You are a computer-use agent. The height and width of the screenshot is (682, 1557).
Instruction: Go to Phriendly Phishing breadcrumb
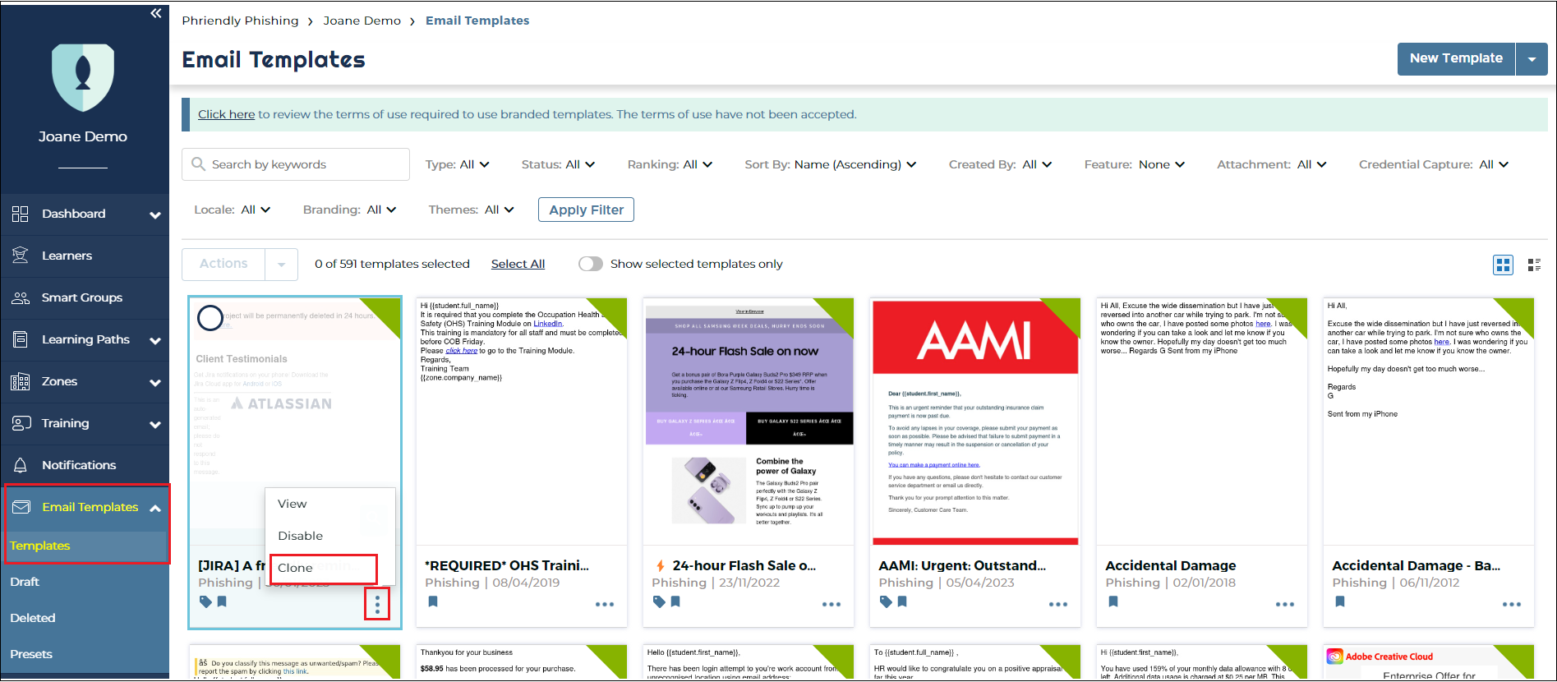click(x=240, y=21)
